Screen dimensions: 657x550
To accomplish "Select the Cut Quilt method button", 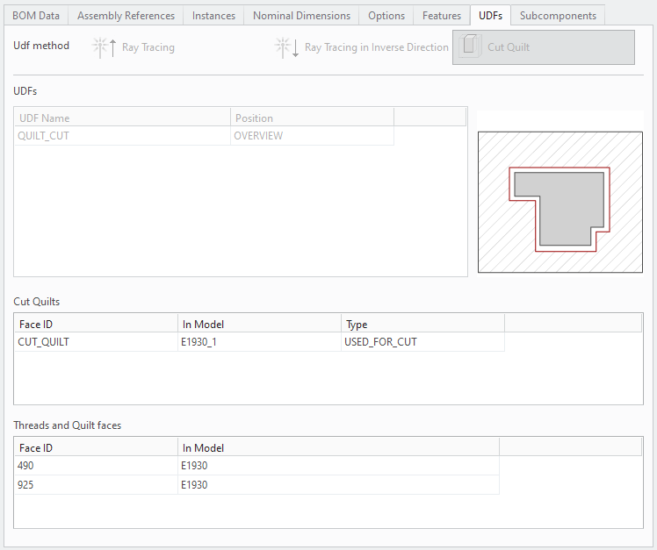I will [x=544, y=47].
